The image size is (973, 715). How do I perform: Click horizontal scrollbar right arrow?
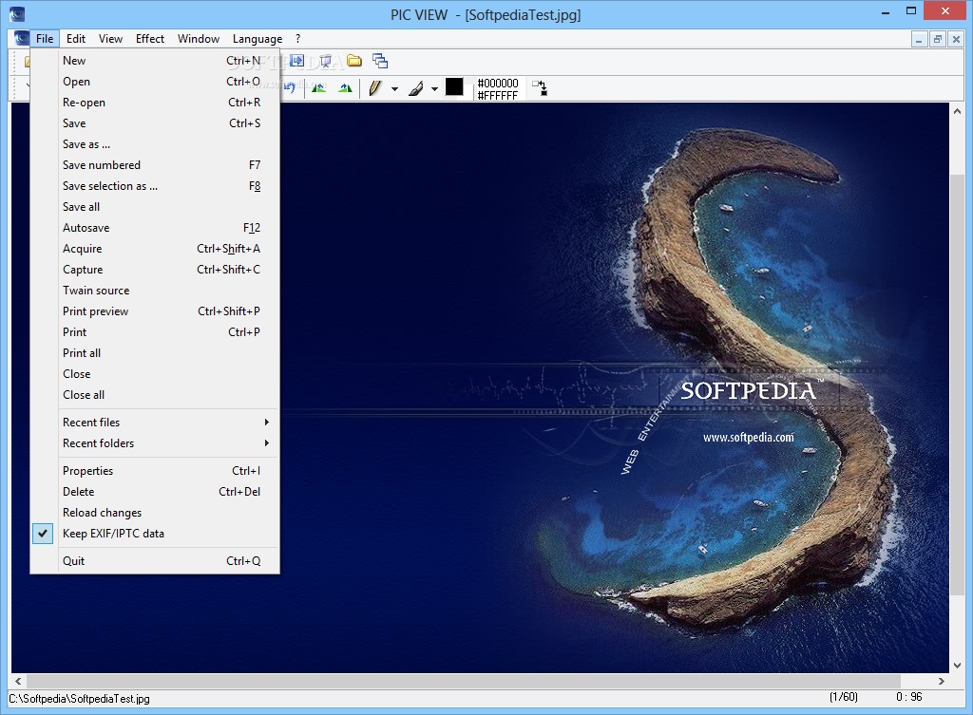[x=942, y=681]
